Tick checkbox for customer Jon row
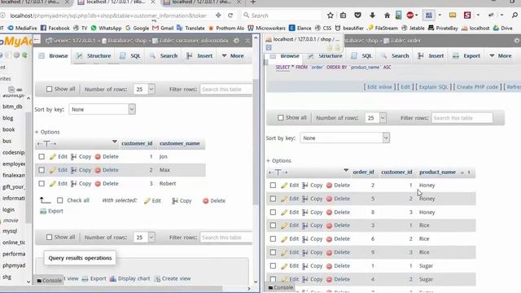The height and width of the screenshot is (293, 521). [x=42, y=156]
